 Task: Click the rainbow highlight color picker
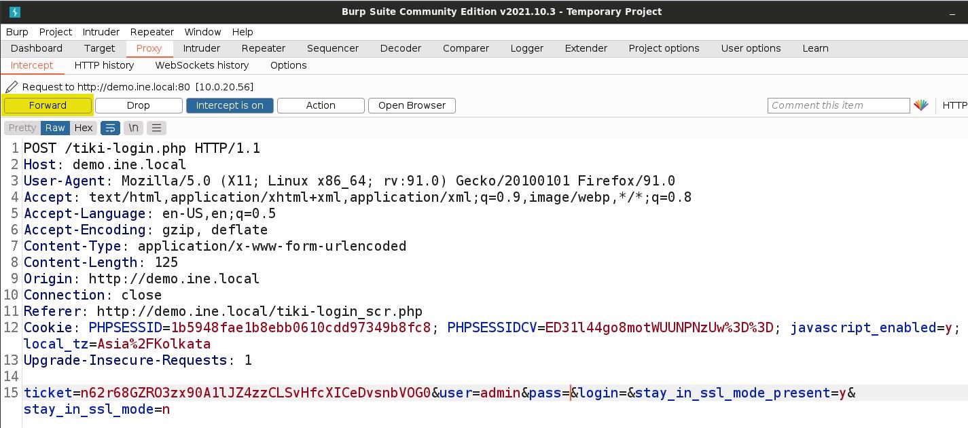click(920, 105)
